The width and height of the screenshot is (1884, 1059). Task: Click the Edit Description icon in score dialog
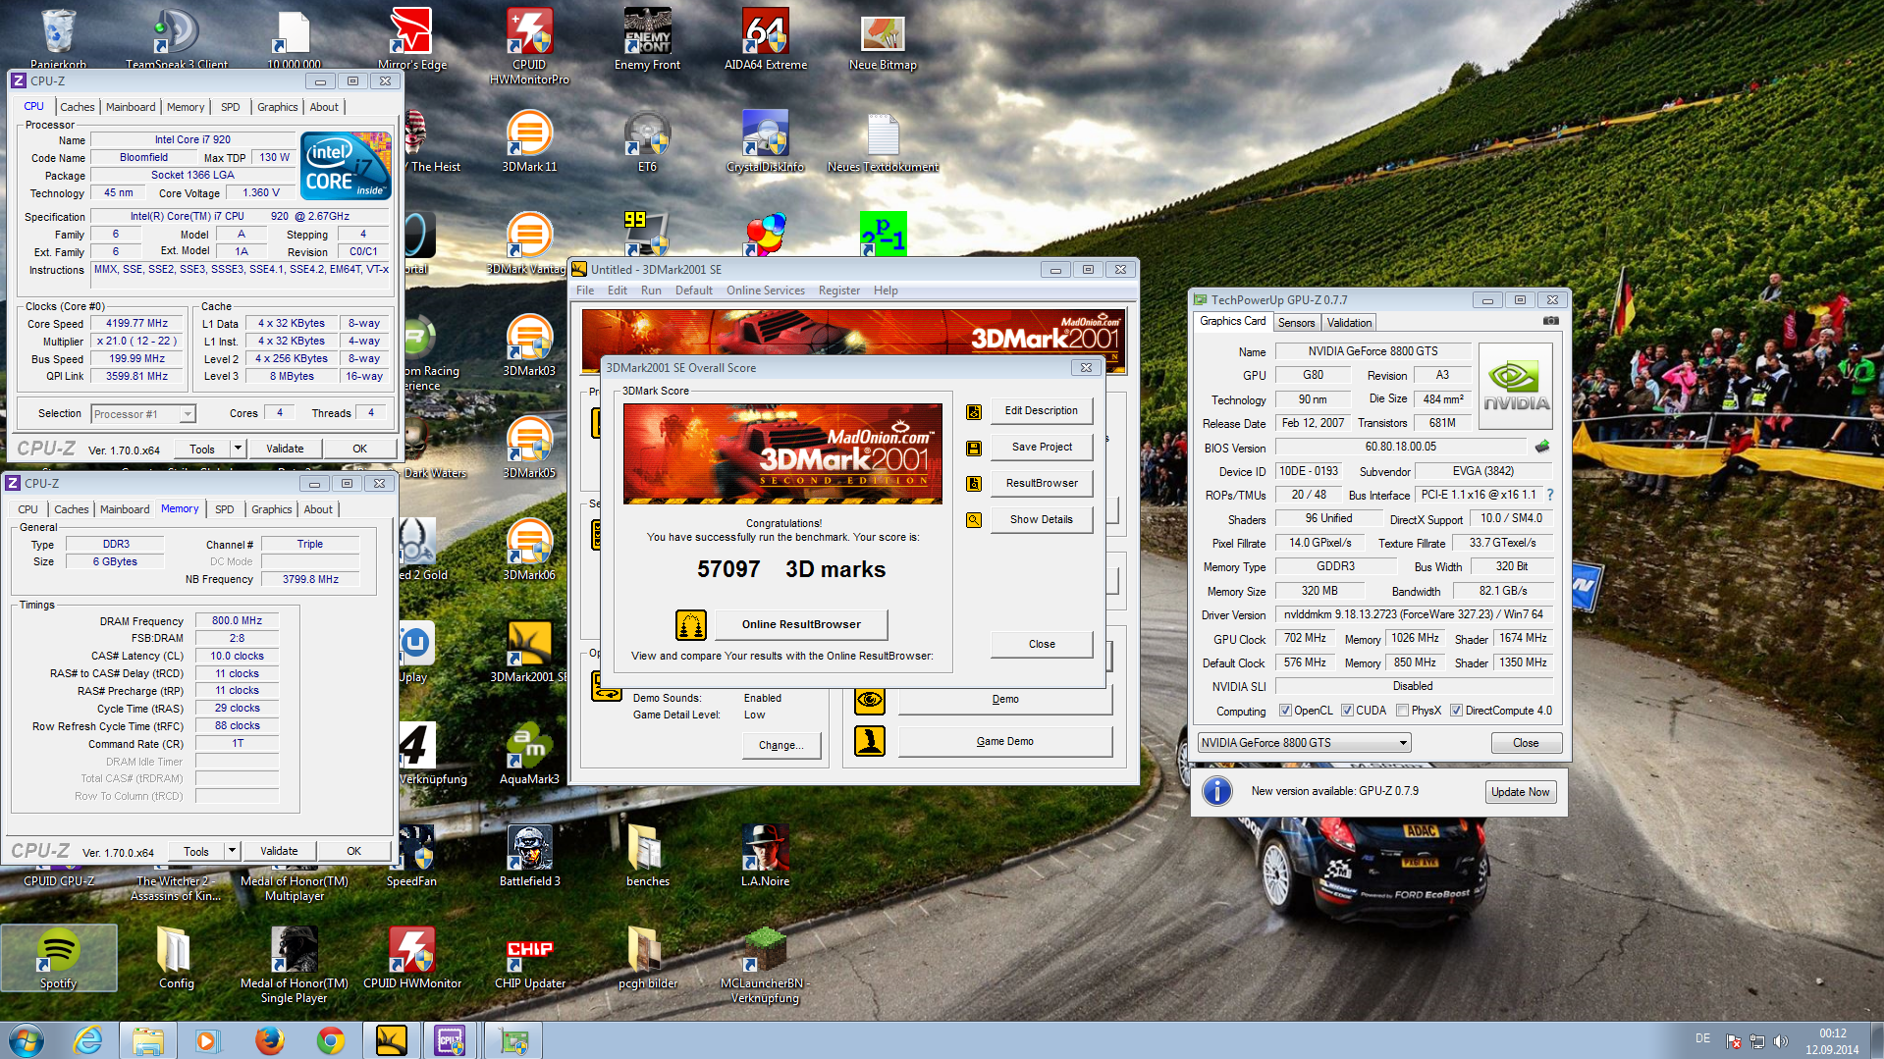974,411
